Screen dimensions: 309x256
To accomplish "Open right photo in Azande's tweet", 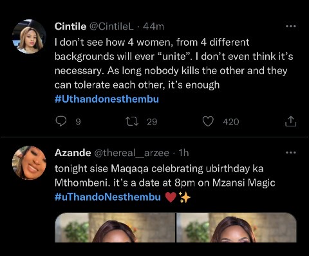I will pos(236,228).
